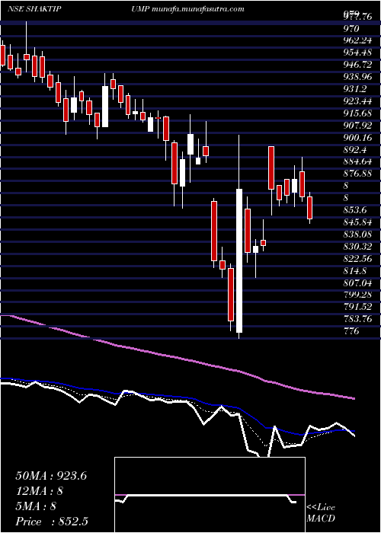Click the "NSE SHAKTIP" ticker label
This screenshot has width=381, height=533.
coord(34,9)
